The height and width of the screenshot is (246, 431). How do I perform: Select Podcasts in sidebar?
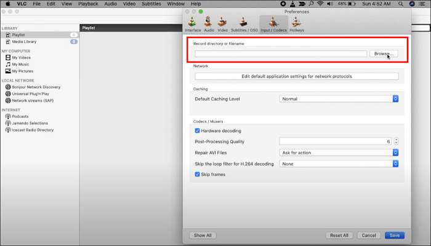click(20, 116)
